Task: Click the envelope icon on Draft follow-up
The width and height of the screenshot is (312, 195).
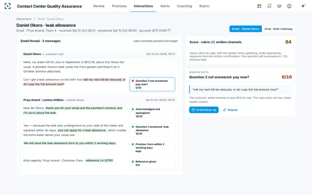Action: (x=193, y=110)
